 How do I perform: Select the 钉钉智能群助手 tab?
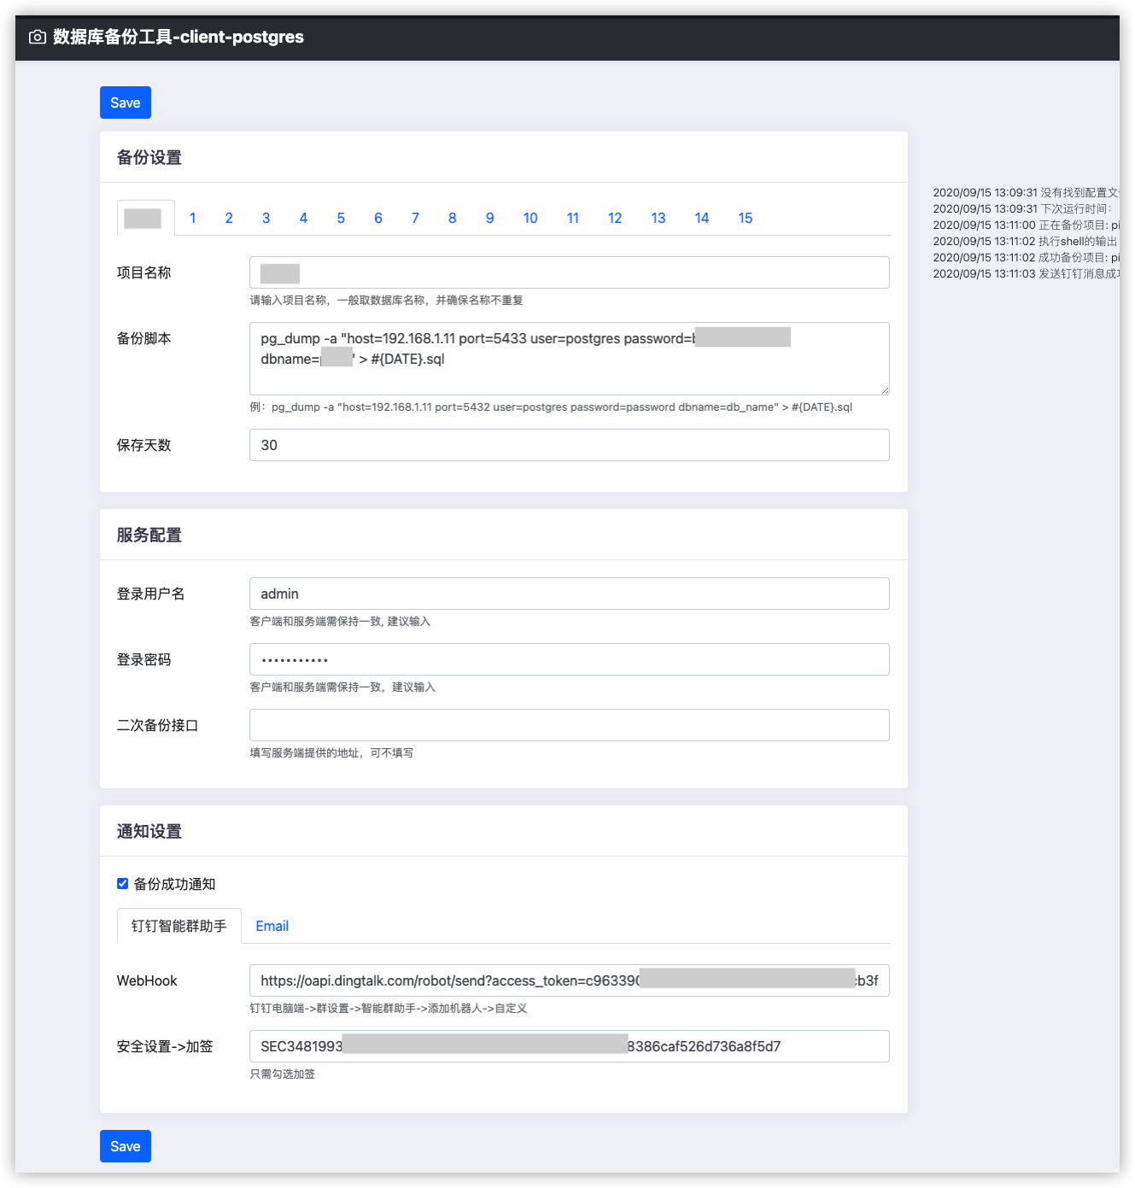[x=179, y=926]
